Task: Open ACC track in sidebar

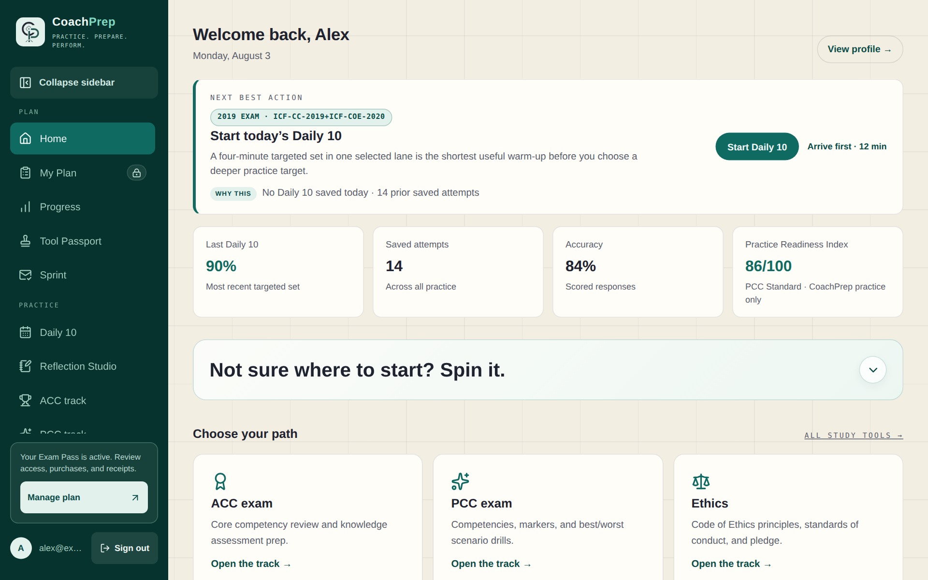Action: click(83, 400)
